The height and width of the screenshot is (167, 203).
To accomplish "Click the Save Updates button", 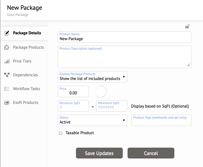I will [x=99, y=153].
